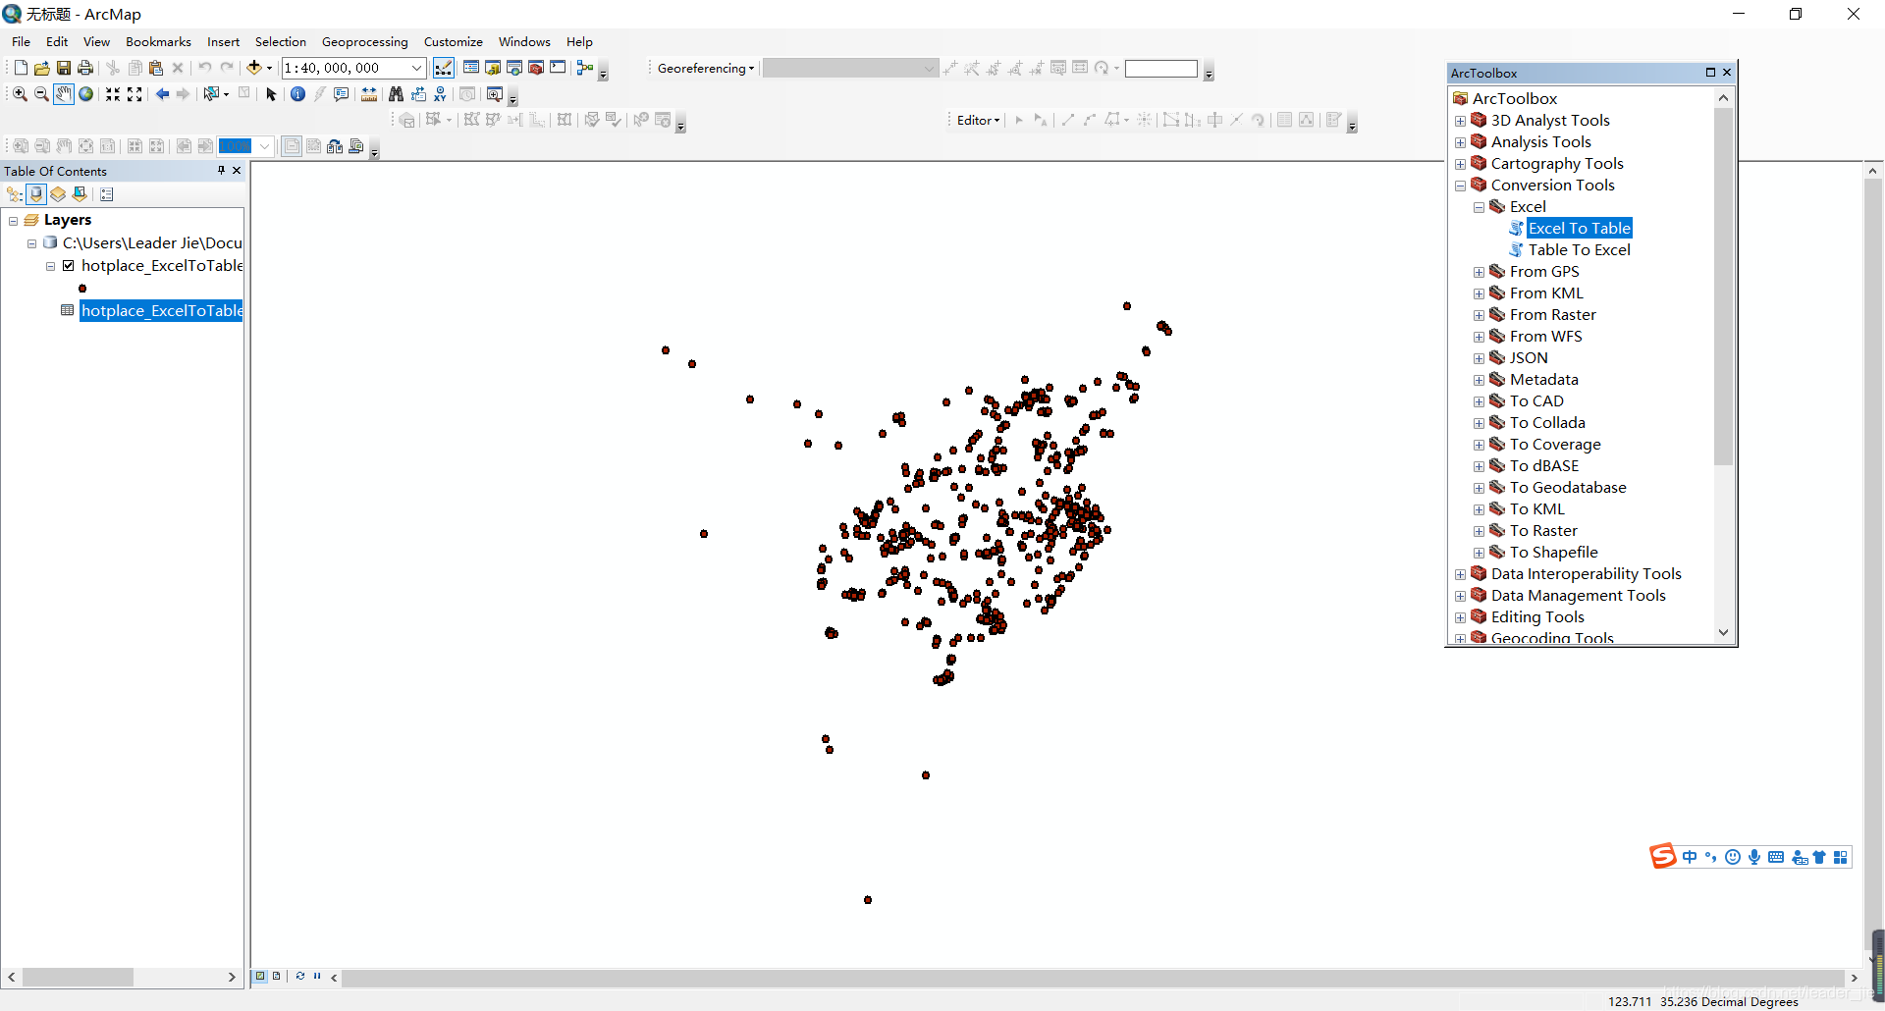Open the Bookmarks menu

tap(158, 41)
